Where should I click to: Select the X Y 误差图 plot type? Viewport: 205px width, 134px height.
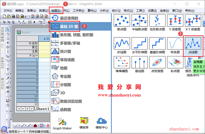click(x=193, y=23)
